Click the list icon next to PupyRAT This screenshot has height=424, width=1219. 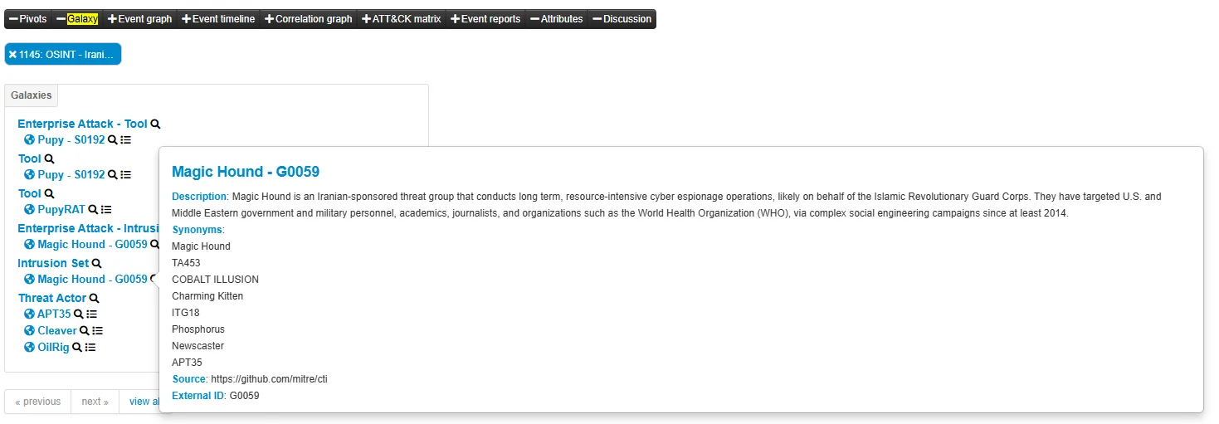(x=106, y=210)
